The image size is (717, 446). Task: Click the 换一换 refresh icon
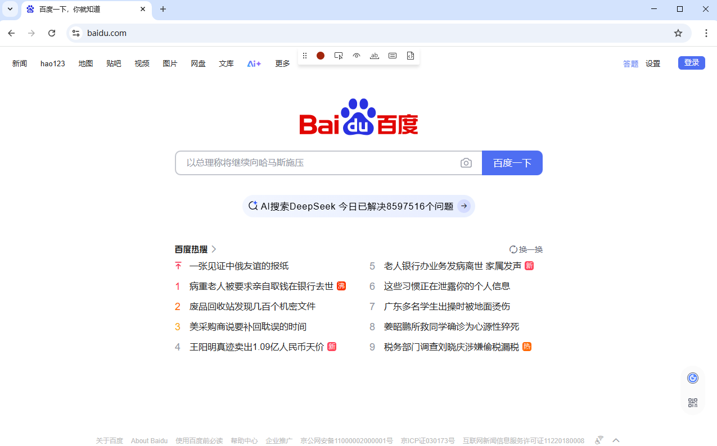(513, 249)
